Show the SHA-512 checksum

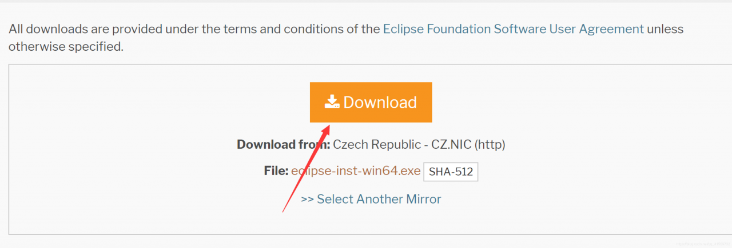click(x=451, y=172)
